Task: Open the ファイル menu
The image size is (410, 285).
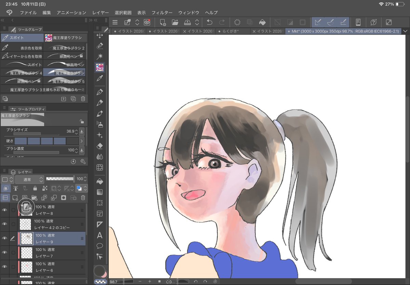Action: click(28, 13)
